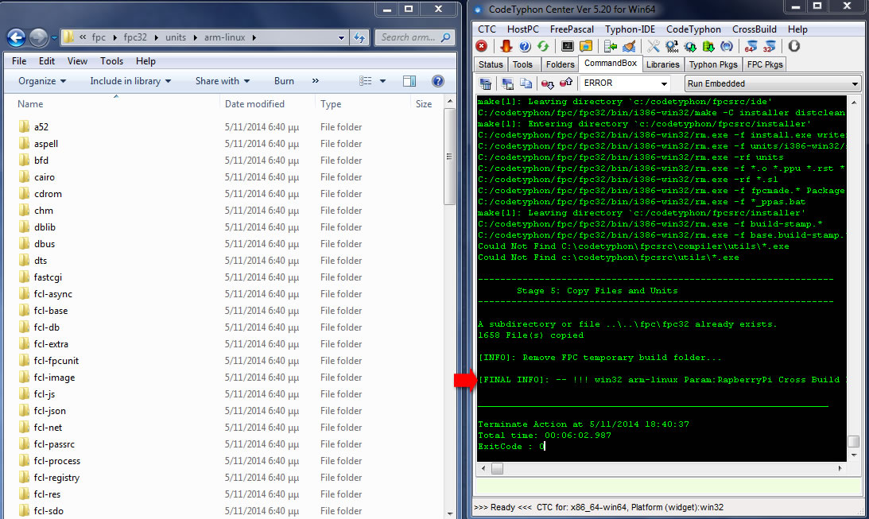Click the red down-arrow icon in CodeTyphon toolbar

pyautogui.click(x=506, y=47)
